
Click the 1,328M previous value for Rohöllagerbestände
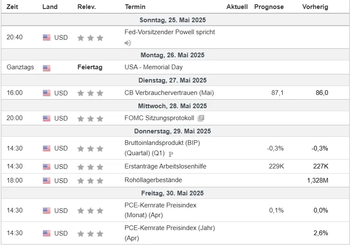click(x=318, y=180)
